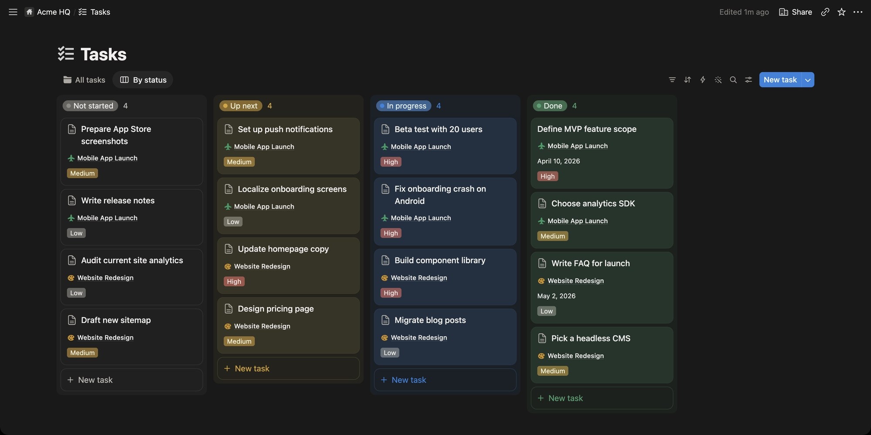Click the Done status label
871x435 pixels.
pyautogui.click(x=550, y=106)
